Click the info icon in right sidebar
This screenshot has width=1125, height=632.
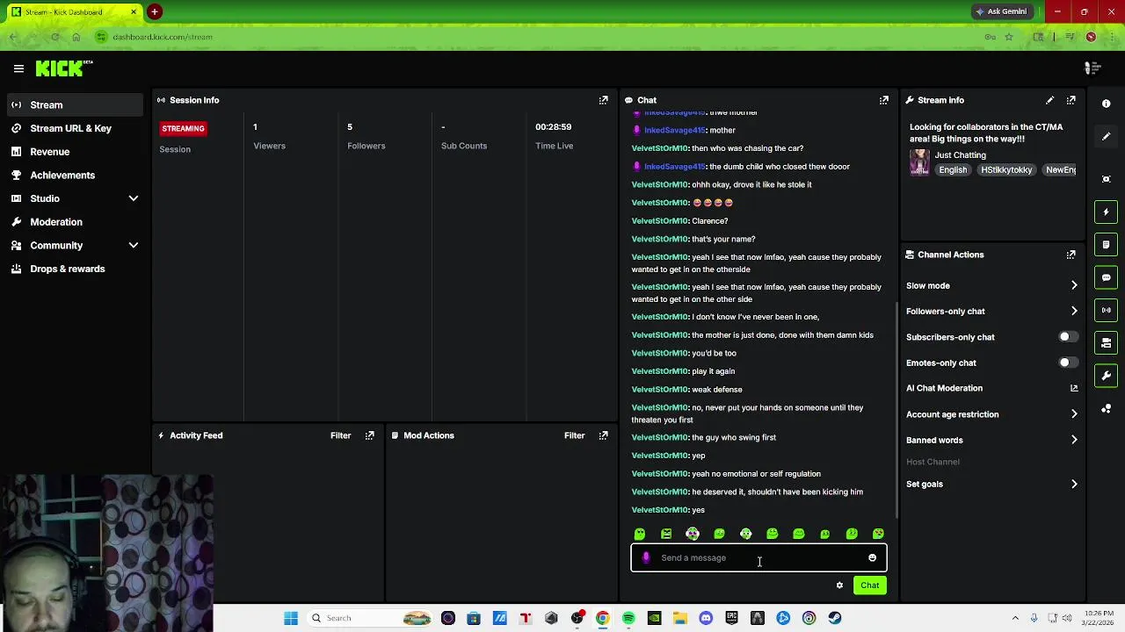coord(1106,104)
